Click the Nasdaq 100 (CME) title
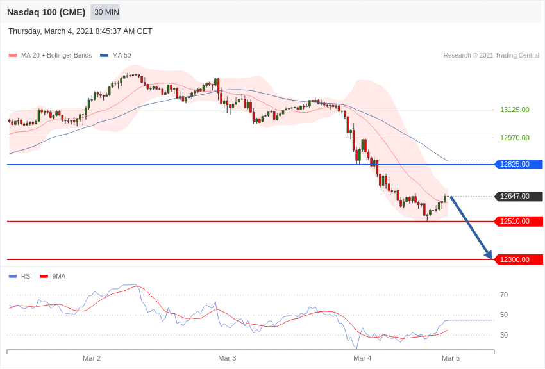The width and height of the screenshot is (545, 369). (46, 12)
